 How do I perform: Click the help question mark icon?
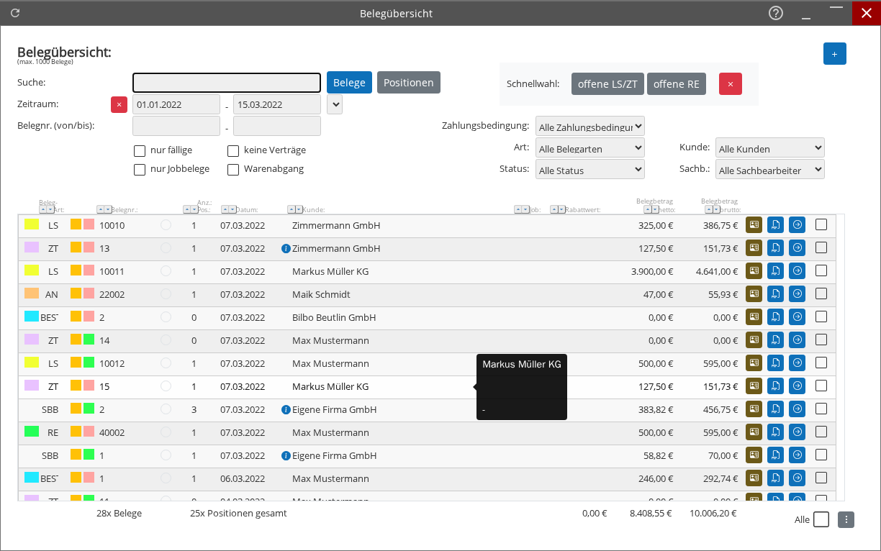pyautogui.click(x=776, y=13)
